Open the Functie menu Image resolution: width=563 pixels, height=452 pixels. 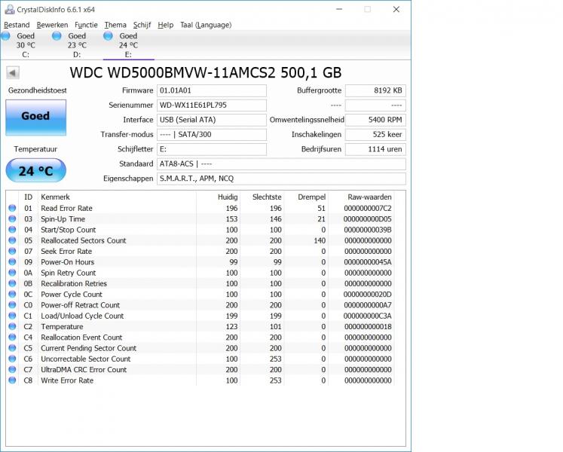pos(86,25)
